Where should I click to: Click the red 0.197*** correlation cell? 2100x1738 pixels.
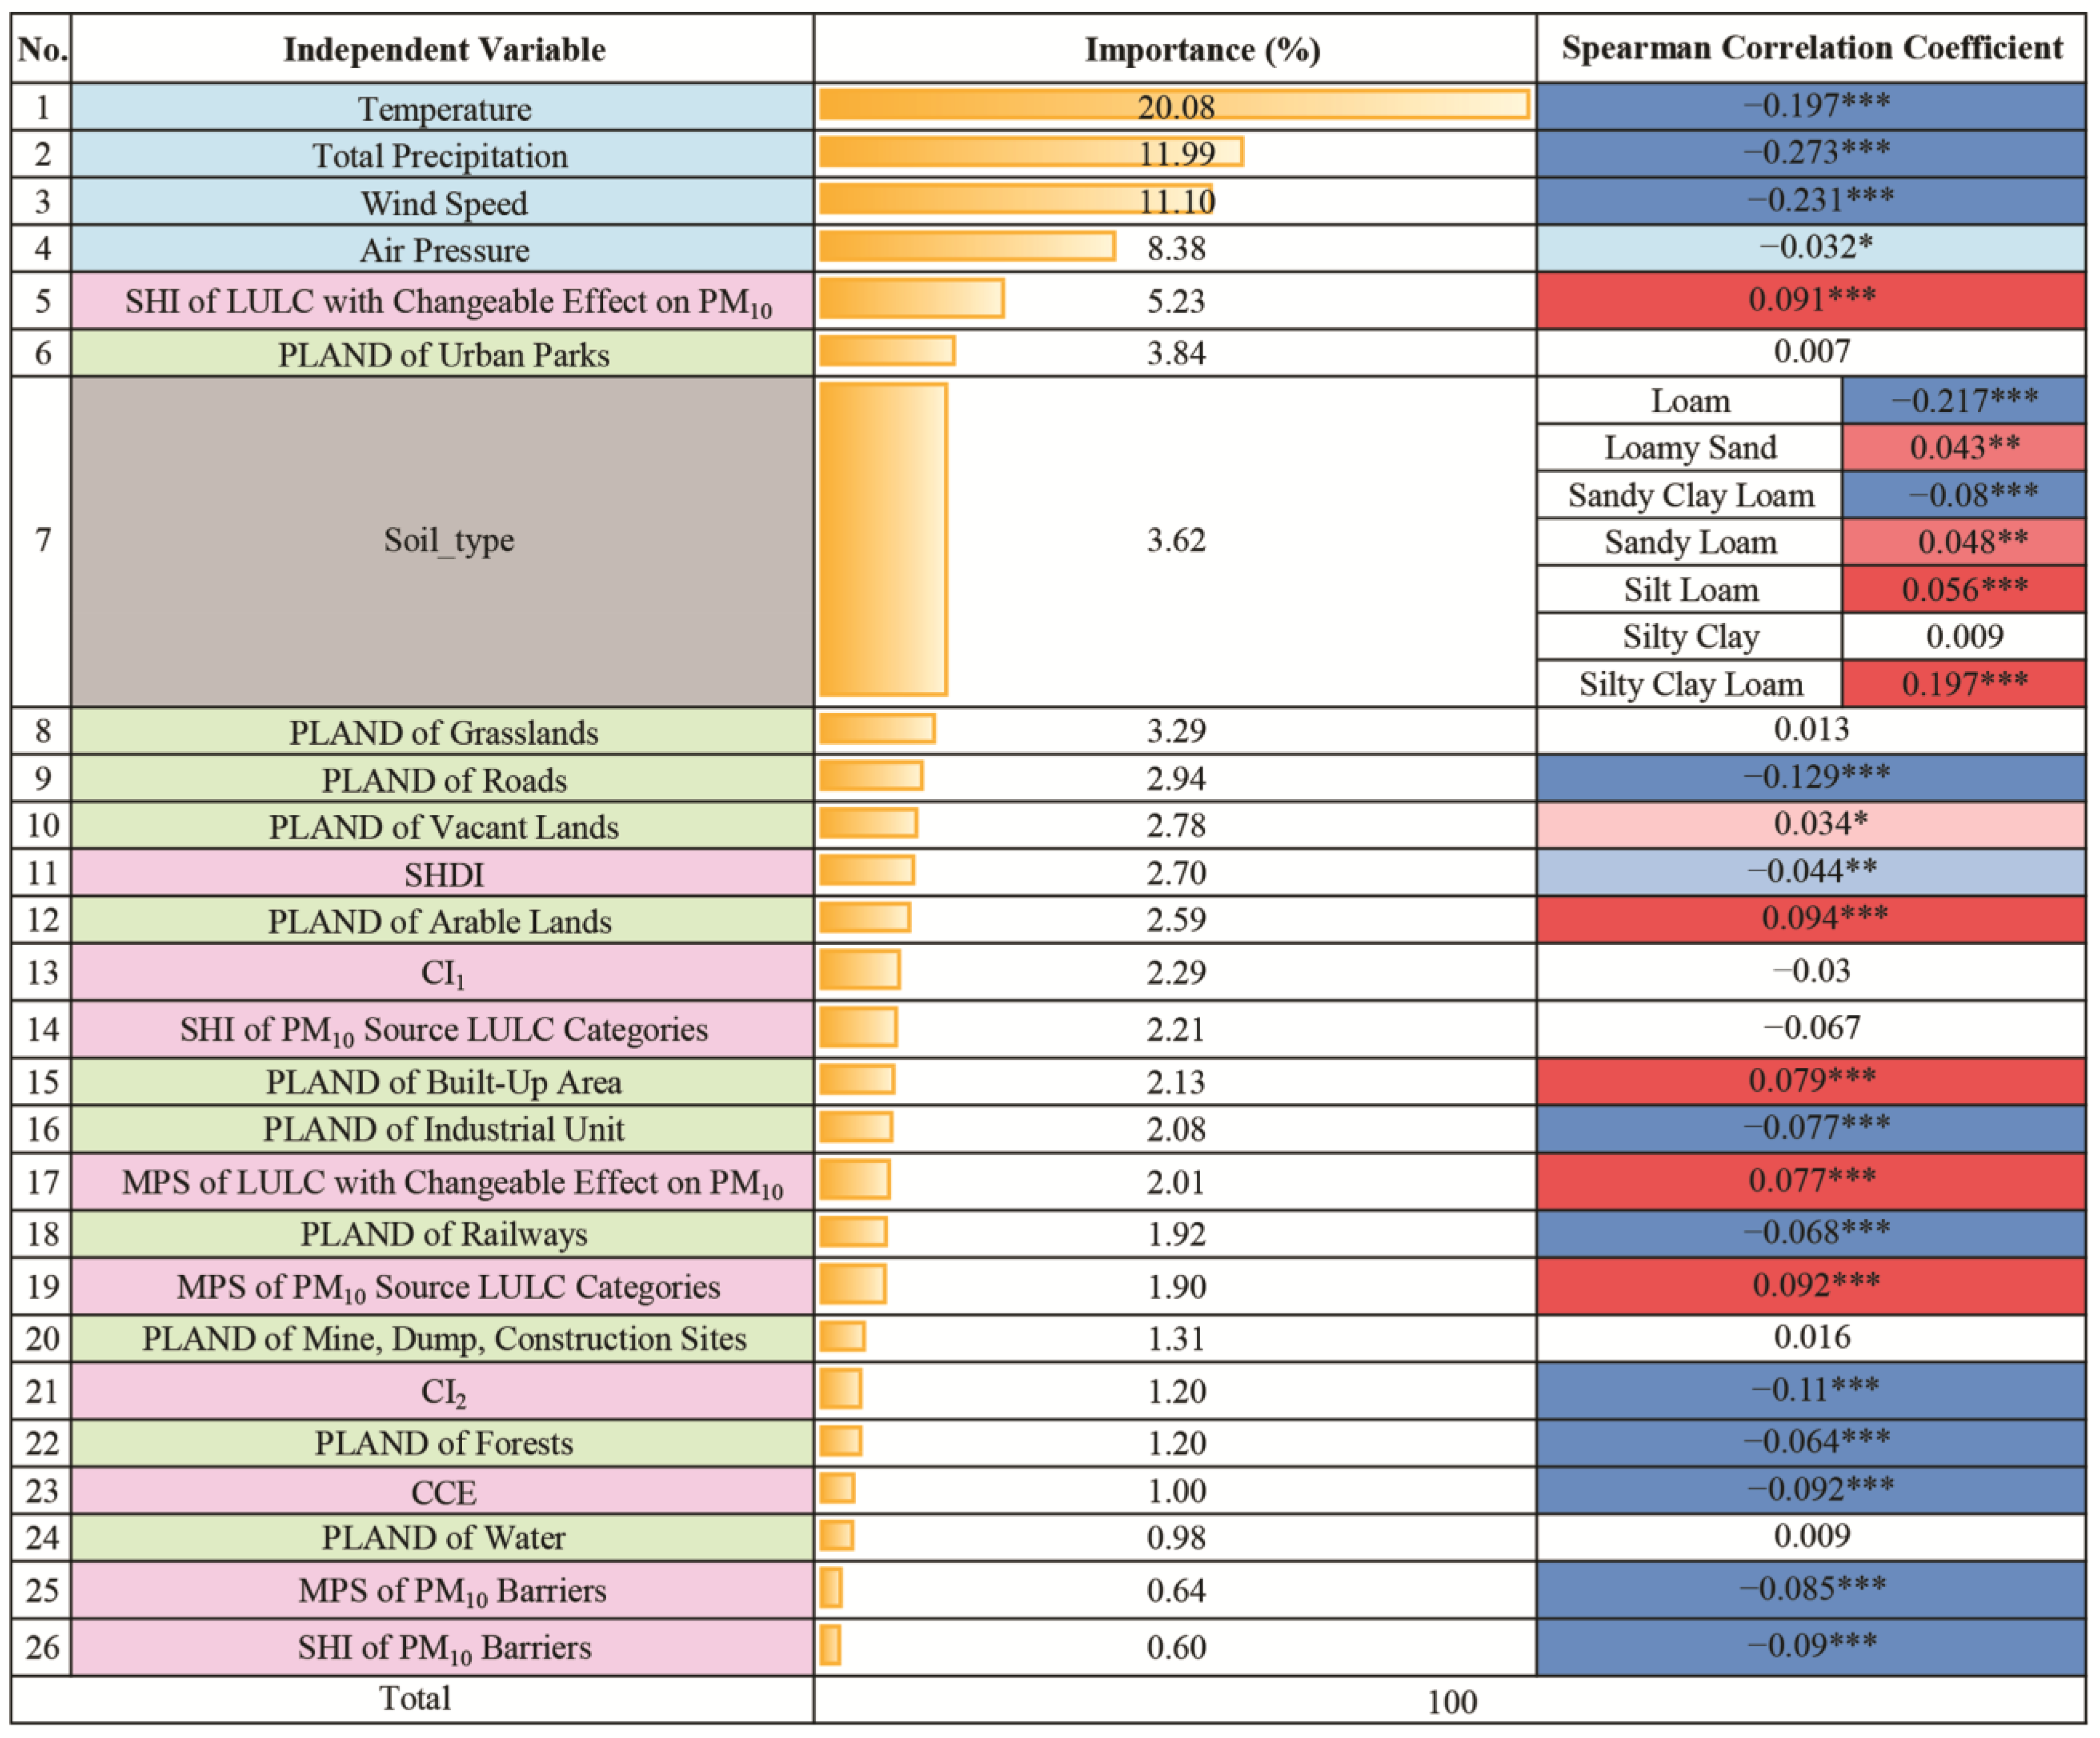pos(1963,684)
